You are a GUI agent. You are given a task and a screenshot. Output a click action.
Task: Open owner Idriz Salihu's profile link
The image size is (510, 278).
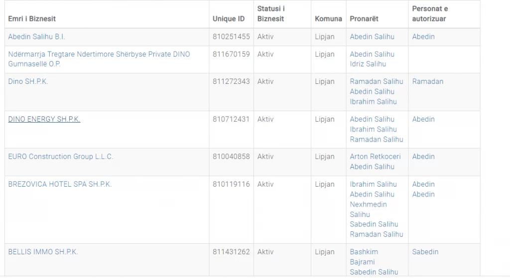368,64
